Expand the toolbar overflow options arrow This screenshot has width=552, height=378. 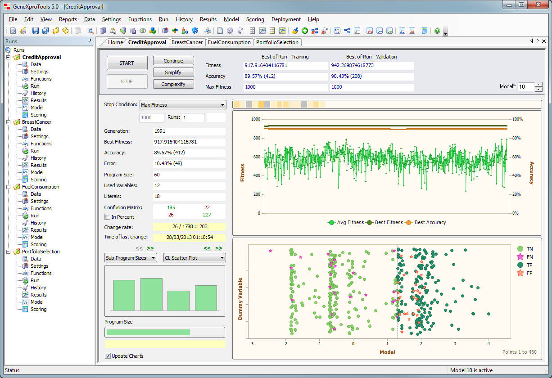pyautogui.click(x=445, y=32)
